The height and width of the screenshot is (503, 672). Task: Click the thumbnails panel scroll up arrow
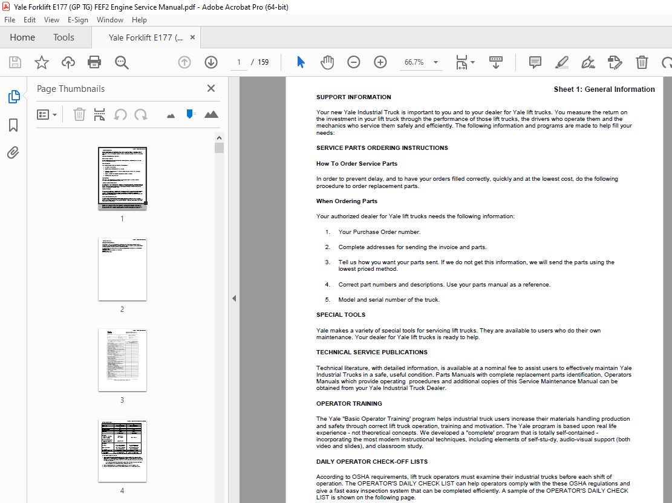click(x=219, y=138)
